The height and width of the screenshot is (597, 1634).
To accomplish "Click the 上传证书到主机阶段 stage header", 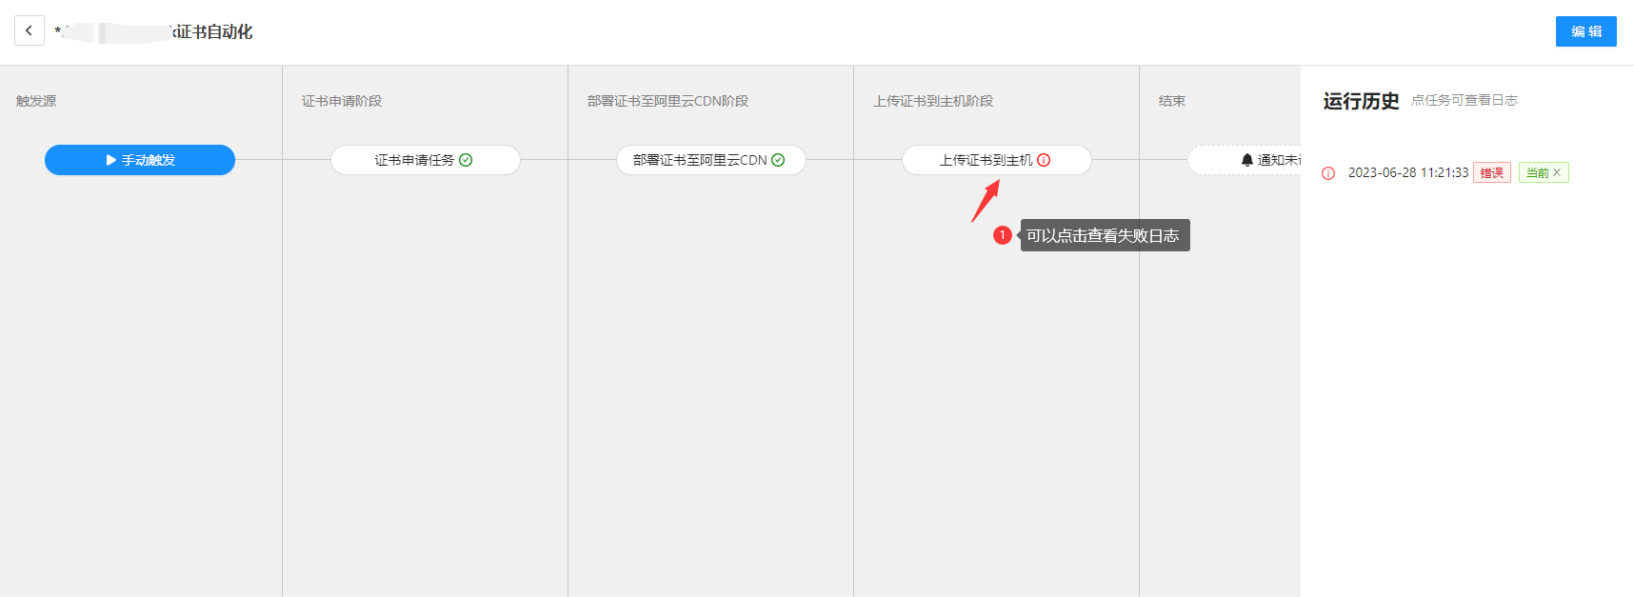I will click(933, 101).
